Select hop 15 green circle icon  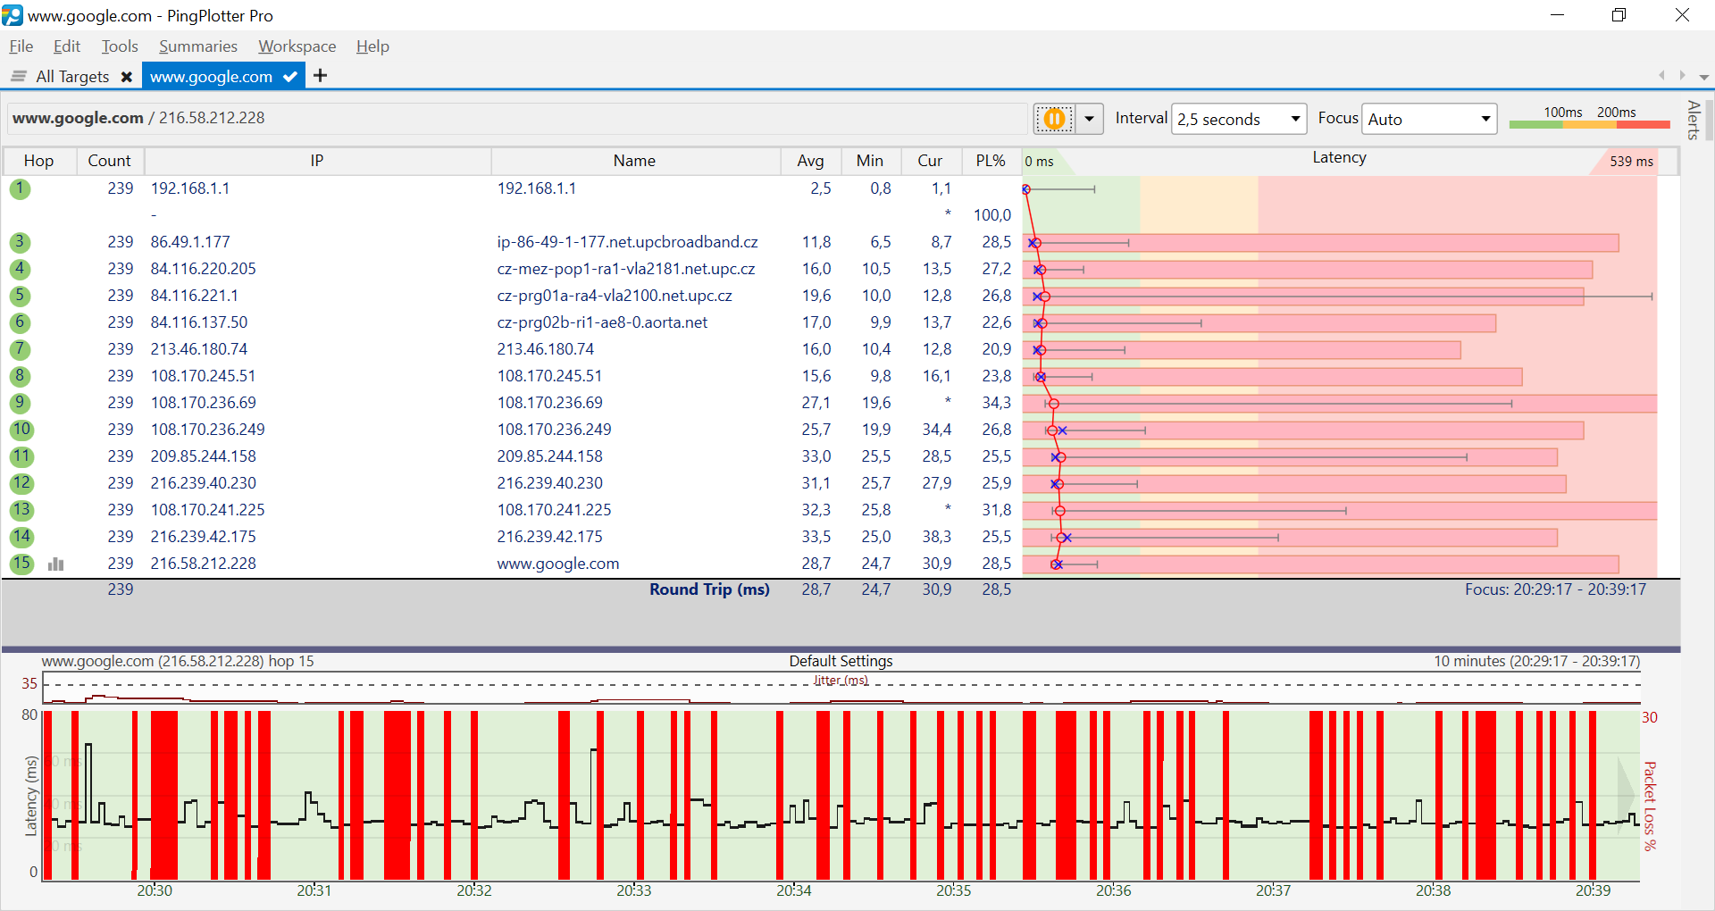(21, 564)
